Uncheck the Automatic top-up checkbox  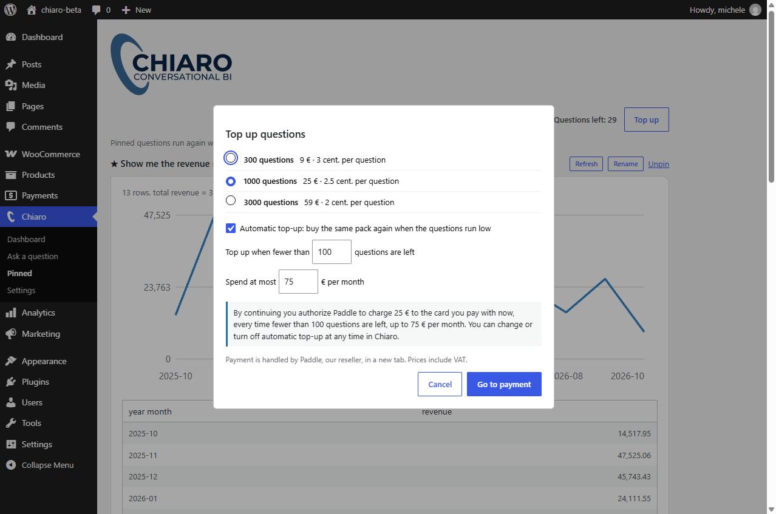(x=231, y=228)
